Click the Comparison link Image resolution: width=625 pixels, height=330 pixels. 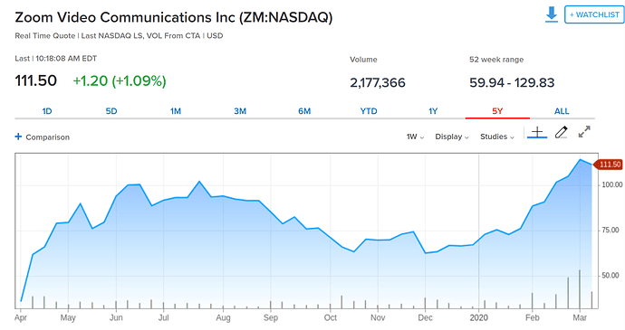[47, 137]
